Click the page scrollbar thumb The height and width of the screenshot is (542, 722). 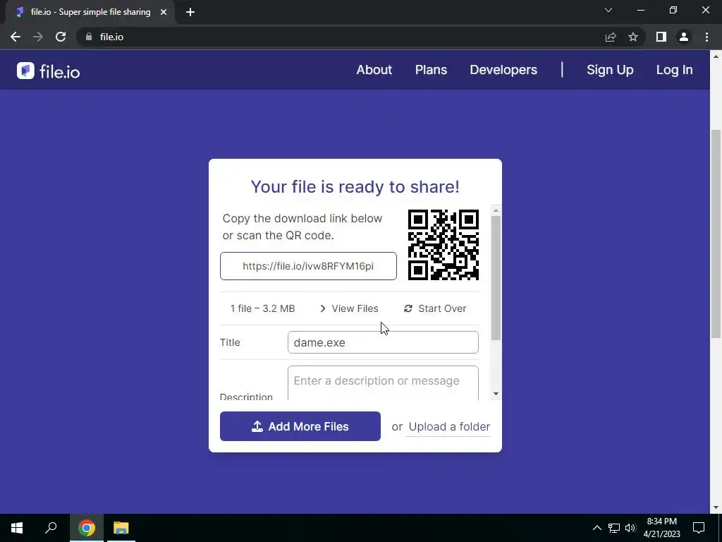(x=716, y=234)
